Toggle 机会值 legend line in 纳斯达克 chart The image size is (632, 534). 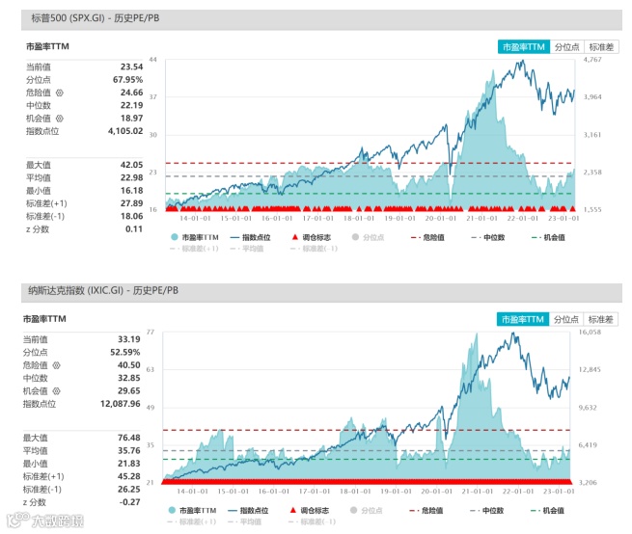click(x=547, y=511)
